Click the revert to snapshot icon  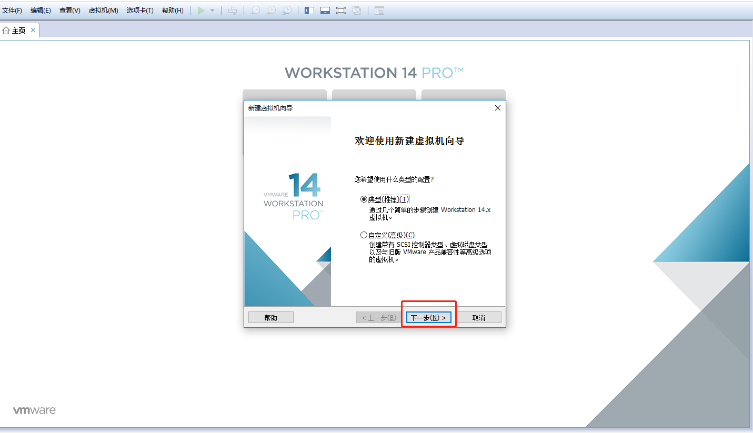[x=271, y=11]
